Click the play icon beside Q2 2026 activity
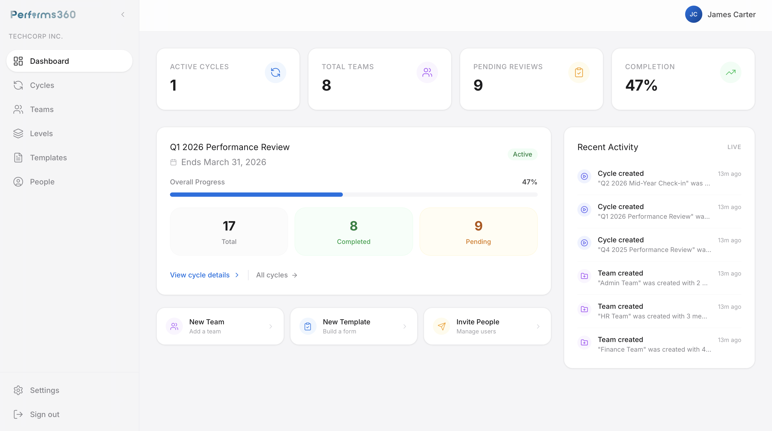The width and height of the screenshot is (772, 431). click(x=584, y=176)
